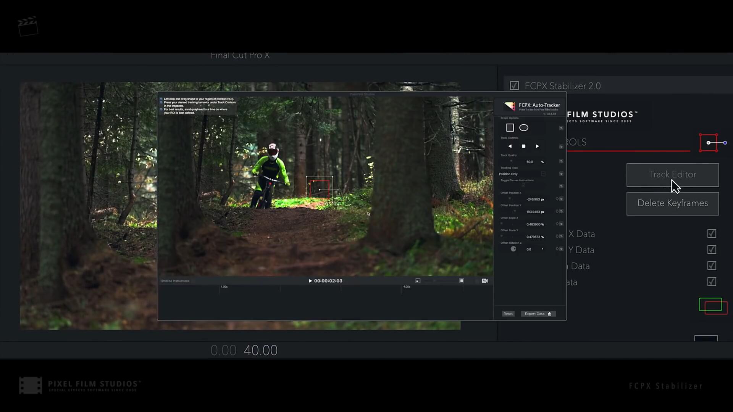Click the zoom-in icon right of the zoom slider
Viewport: 733px width, 412px height.
pyautogui.click(x=462, y=281)
